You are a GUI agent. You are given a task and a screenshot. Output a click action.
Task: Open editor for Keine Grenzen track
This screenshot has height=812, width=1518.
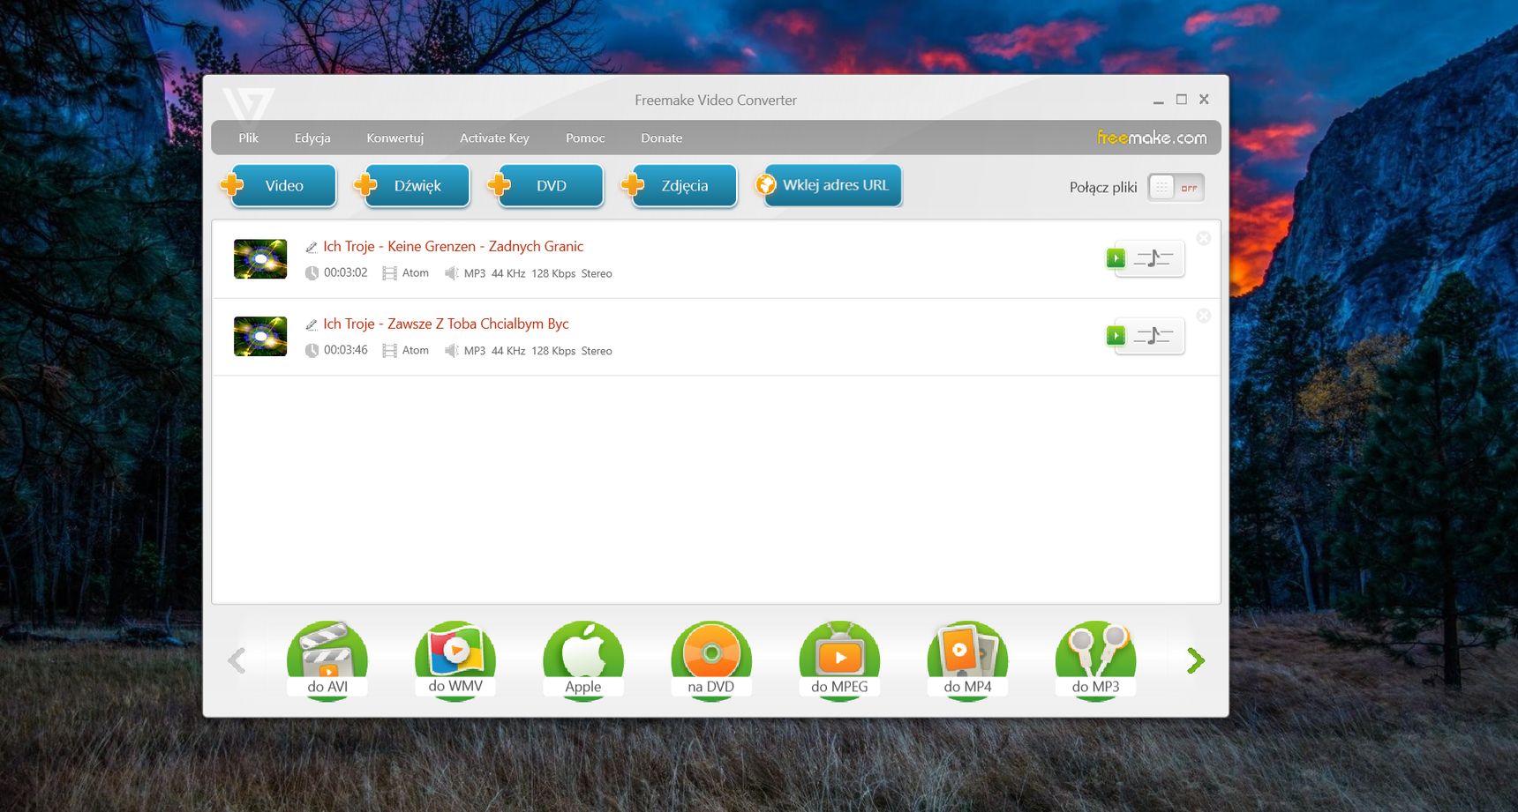tap(1153, 258)
